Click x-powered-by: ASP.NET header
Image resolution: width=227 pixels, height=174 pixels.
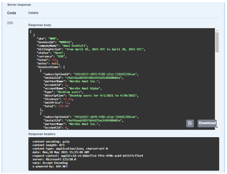50,166
